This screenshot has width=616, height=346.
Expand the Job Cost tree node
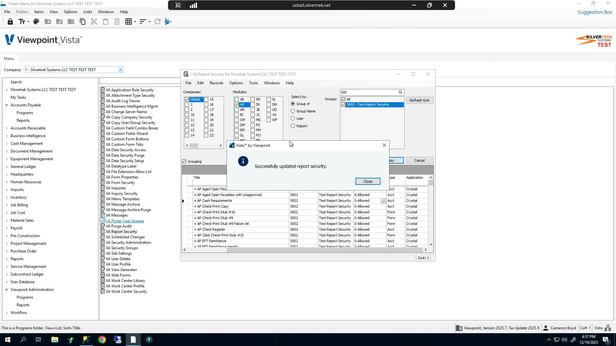pyautogui.click(x=6, y=213)
